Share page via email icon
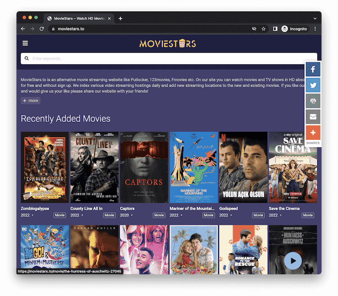338x296 pixels. pyautogui.click(x=313, y=117)
